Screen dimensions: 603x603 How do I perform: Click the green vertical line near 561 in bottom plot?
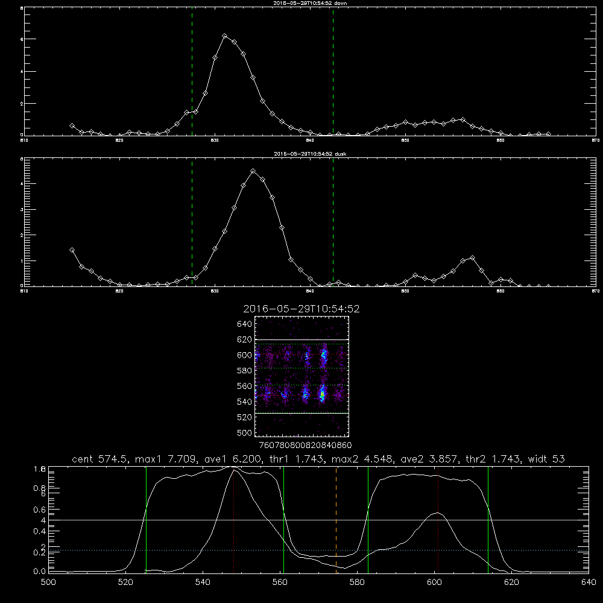pos(284,519)
